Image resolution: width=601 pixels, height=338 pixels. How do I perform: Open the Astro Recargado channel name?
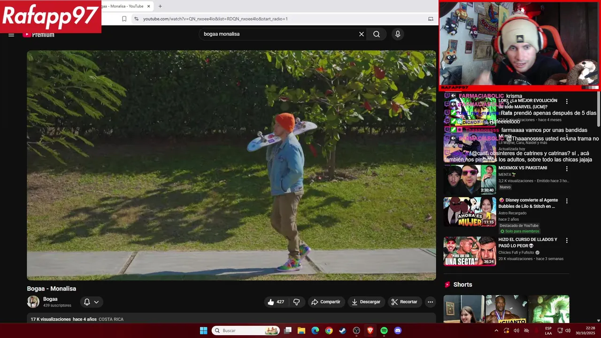point(512,213)
